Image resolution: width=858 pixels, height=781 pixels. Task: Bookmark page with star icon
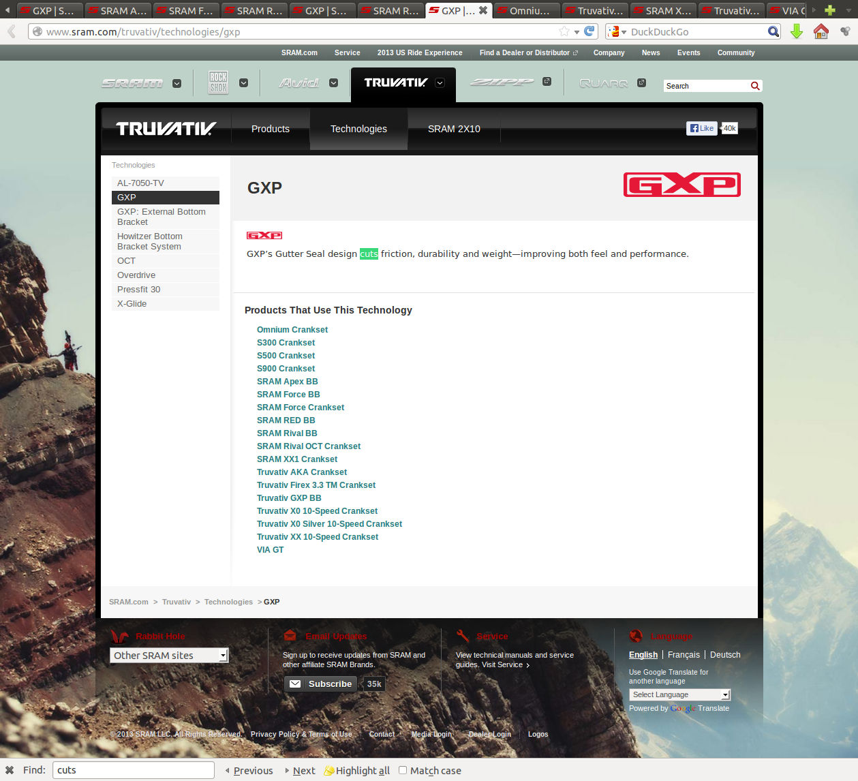click(564, 31)
